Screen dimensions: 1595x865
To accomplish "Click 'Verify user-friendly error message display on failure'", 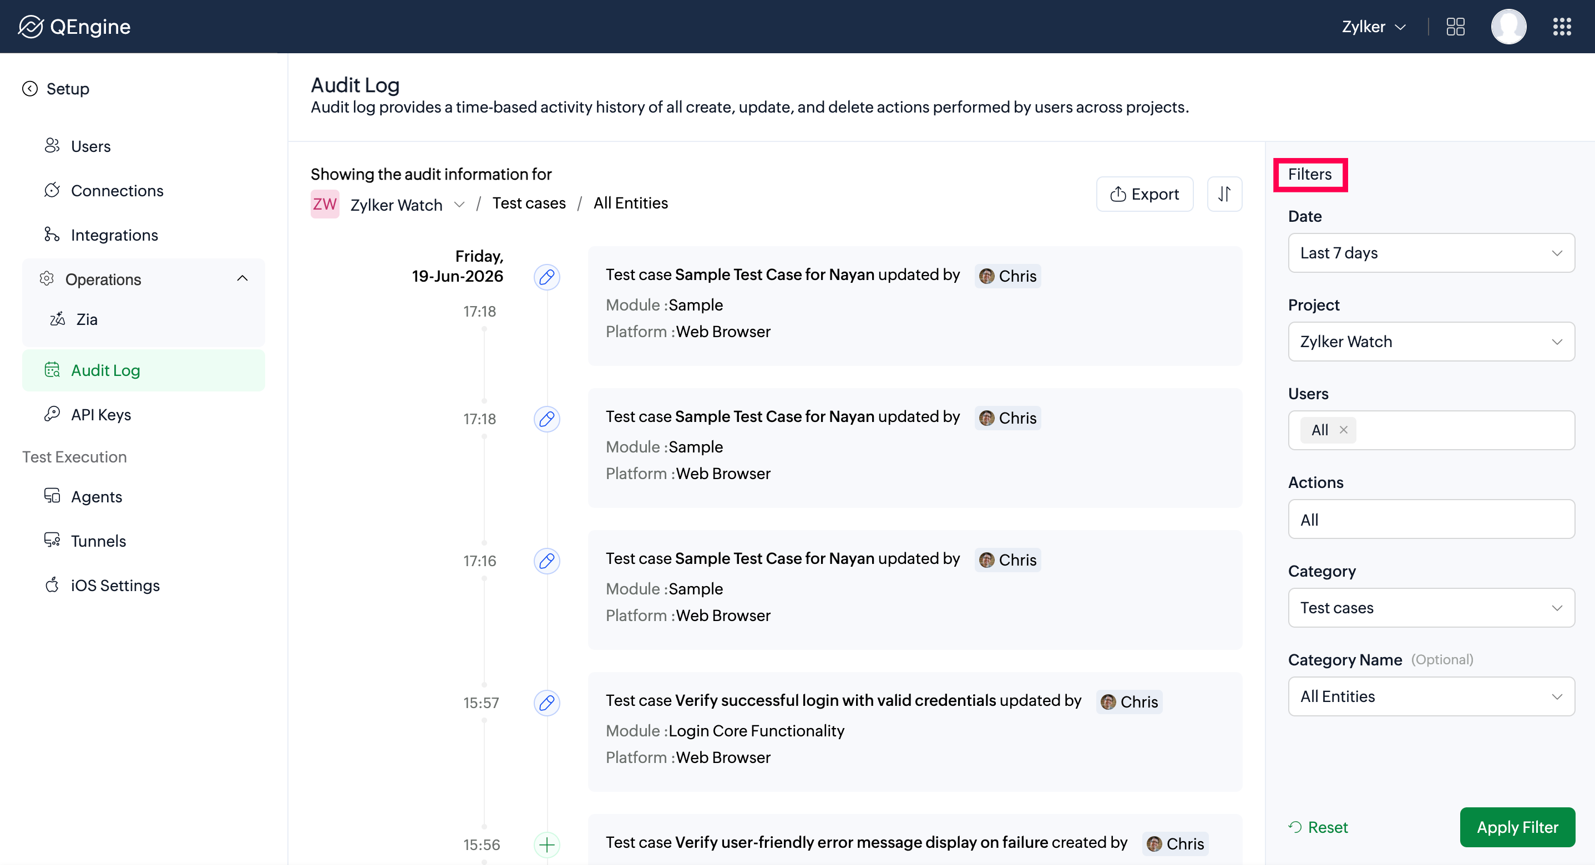I will point(861,842).
